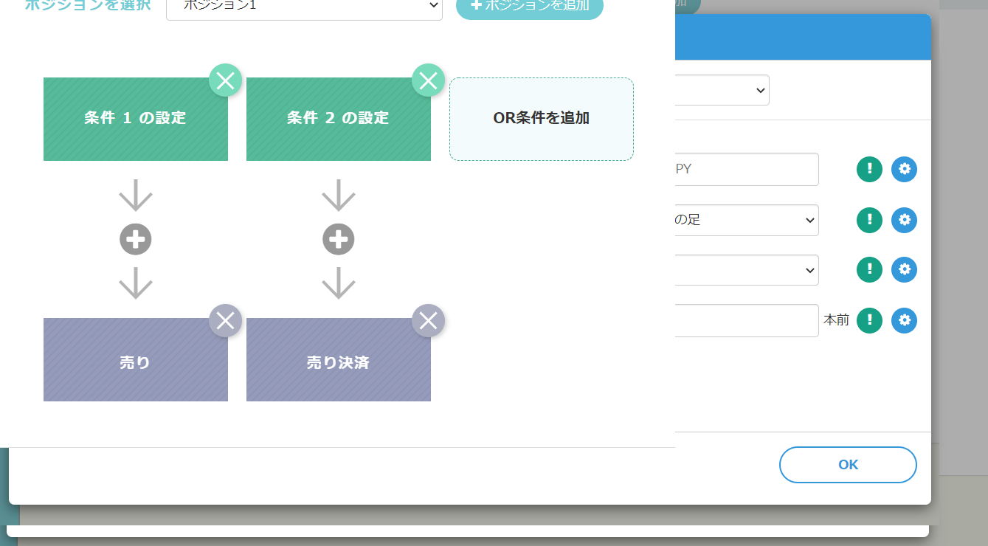Delete the 条件 2 の設定 block

428,80
